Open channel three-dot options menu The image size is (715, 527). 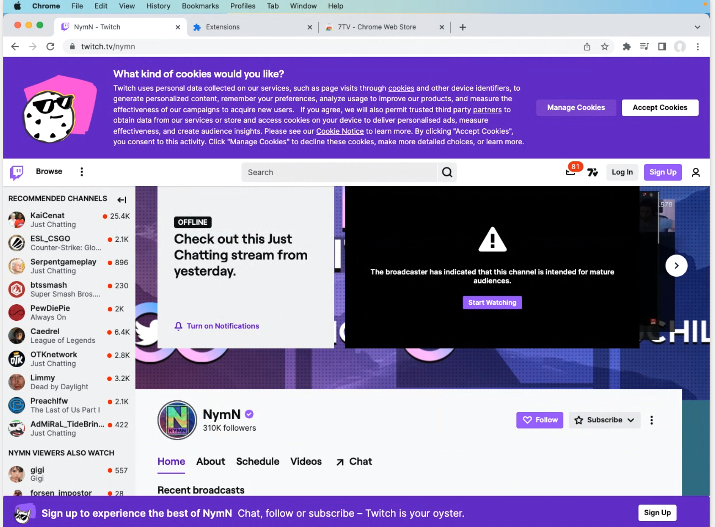[x=652, y=420]
